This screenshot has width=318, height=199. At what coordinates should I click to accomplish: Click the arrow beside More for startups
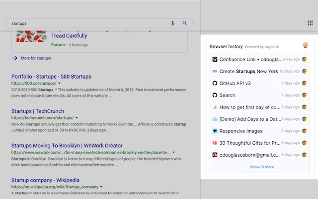15,58
